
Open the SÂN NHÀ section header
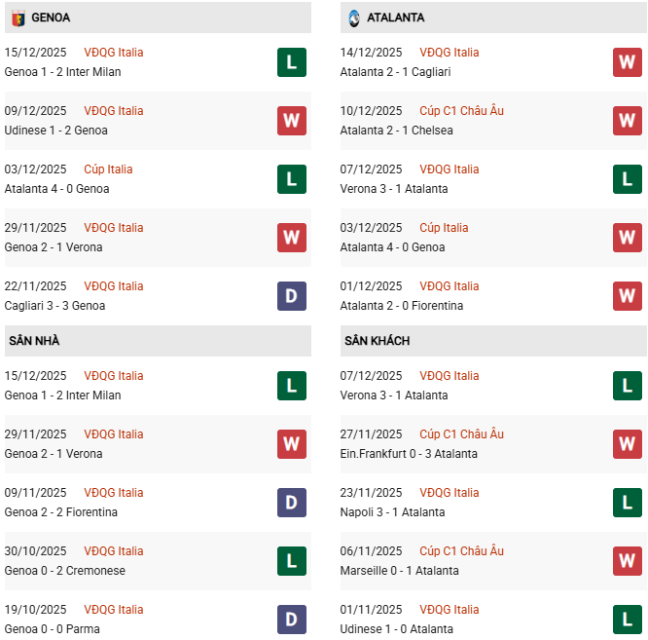(x=35, y=341)
